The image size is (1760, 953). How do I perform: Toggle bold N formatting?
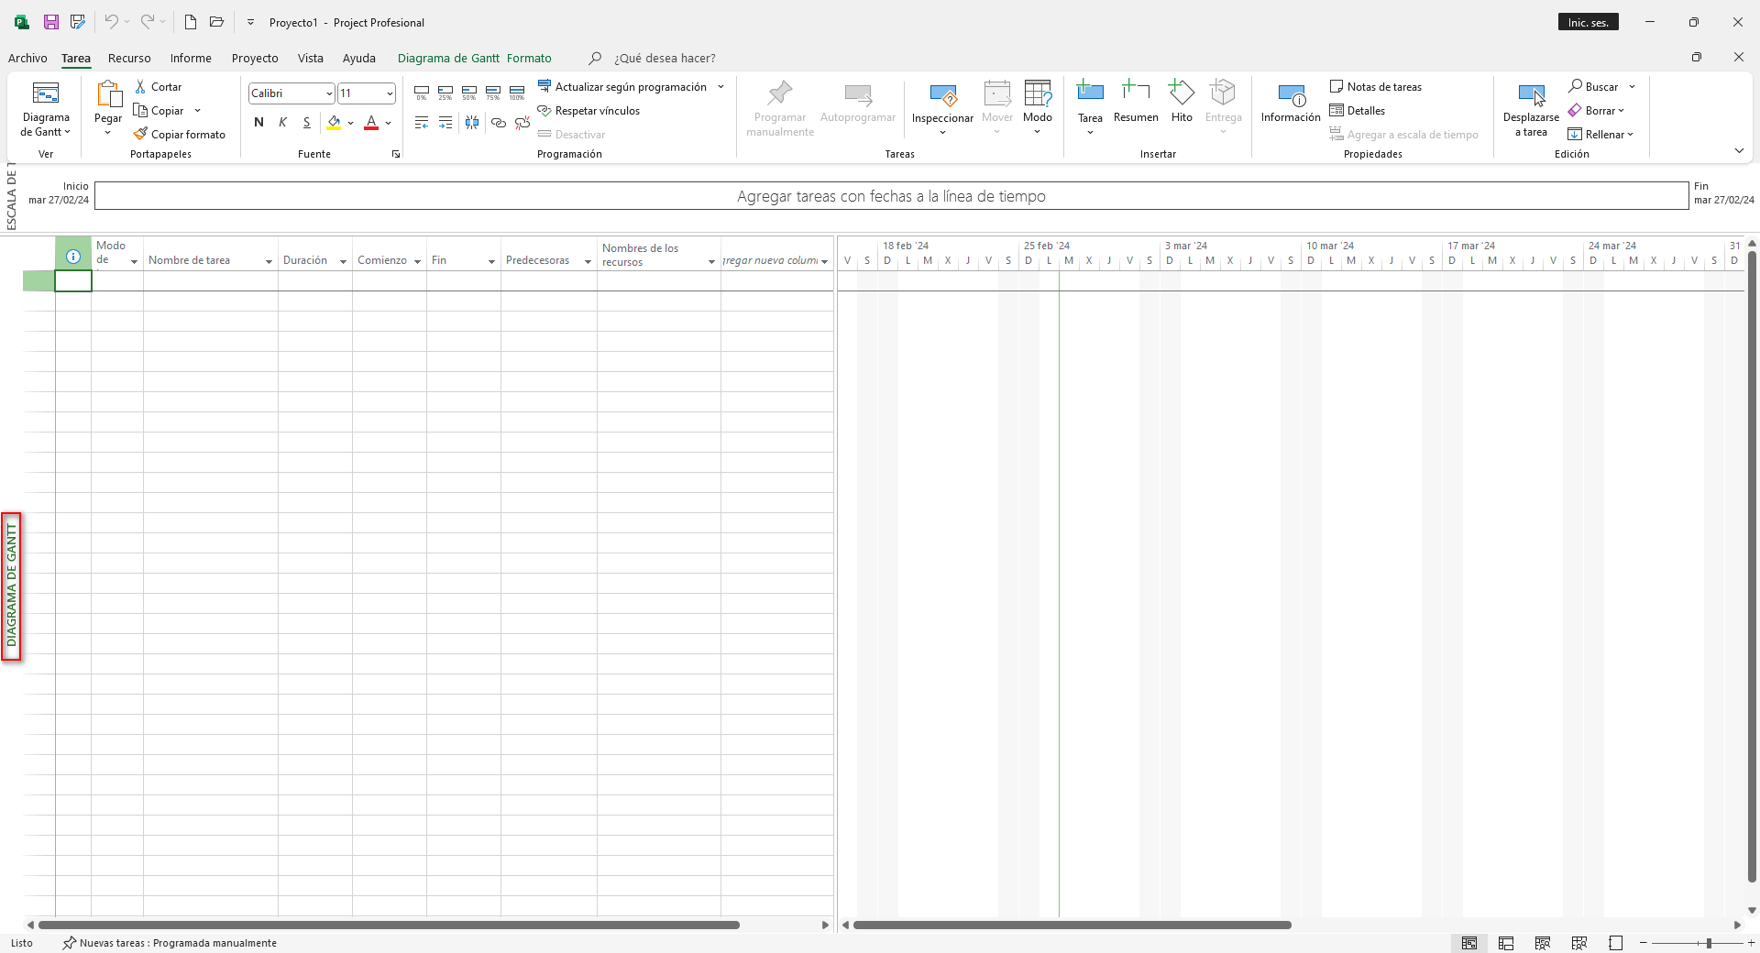pos(258,123)
